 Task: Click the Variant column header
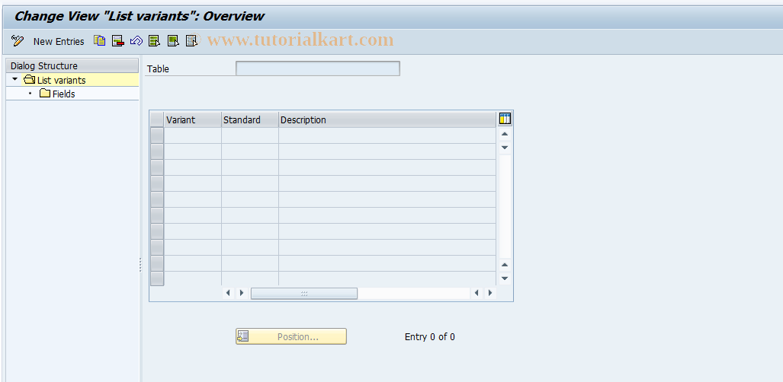point(193,119)
